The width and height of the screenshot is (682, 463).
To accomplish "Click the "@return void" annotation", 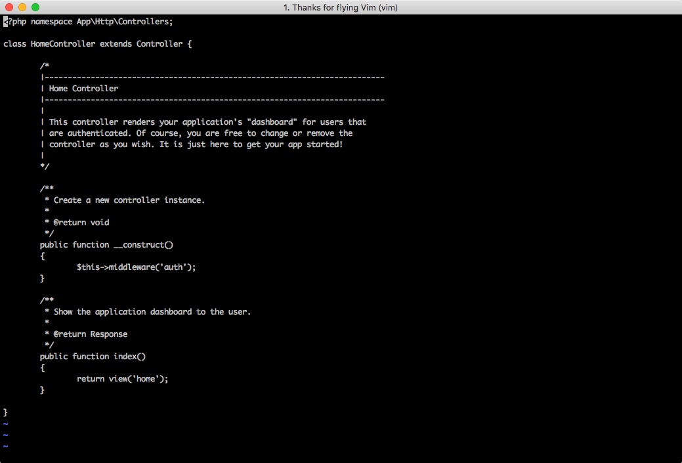I will 81,223.
